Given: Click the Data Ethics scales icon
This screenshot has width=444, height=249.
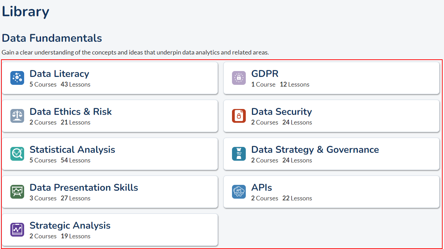Looking at the screenshot, I should [17, 116].
